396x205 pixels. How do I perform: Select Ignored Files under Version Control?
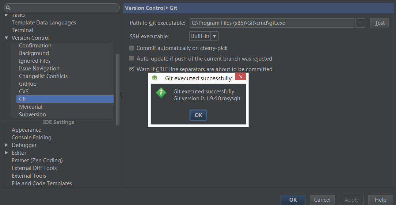pos(35,61)
